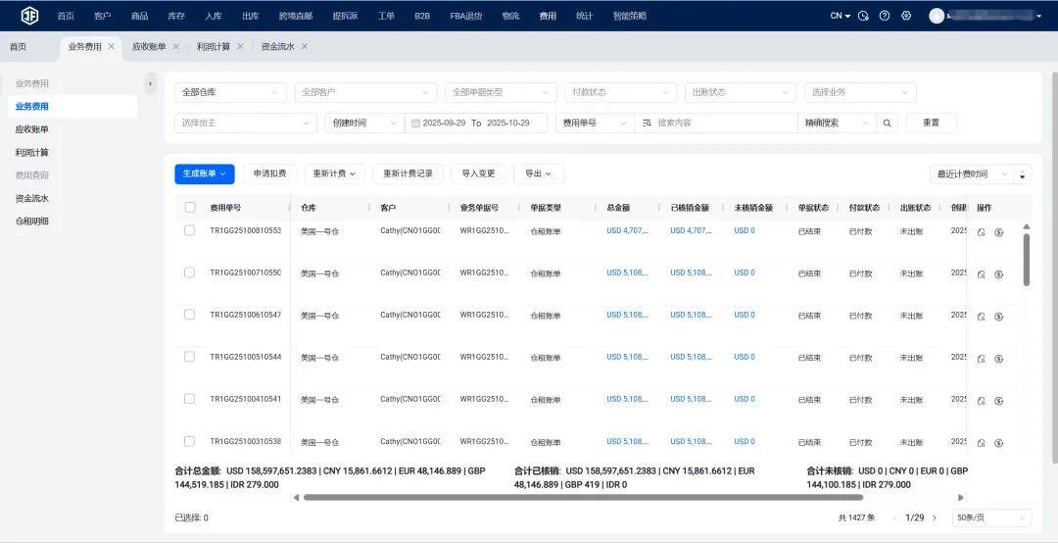Expand the 付款状态 payment status dropdown
Image resolution: width=1058 pixels, height=543 pixels.
tap(620, 92)
